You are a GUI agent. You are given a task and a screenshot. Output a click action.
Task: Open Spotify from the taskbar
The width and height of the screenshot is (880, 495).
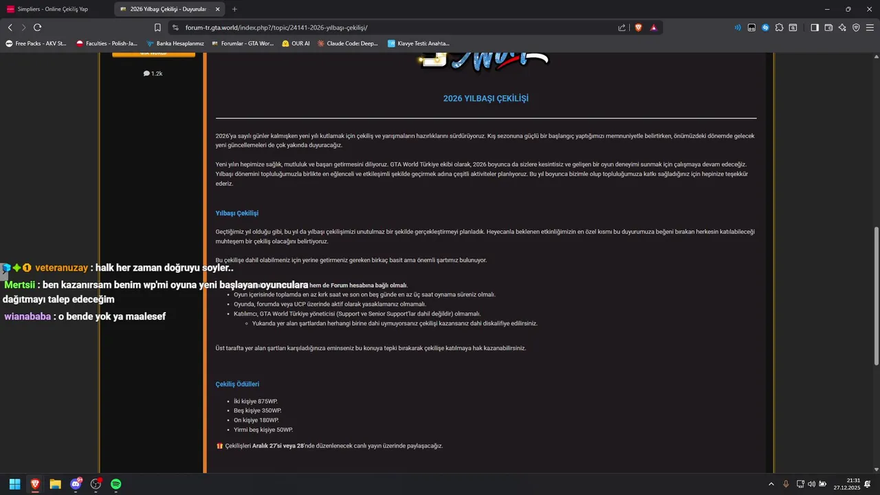coord(116,484)
